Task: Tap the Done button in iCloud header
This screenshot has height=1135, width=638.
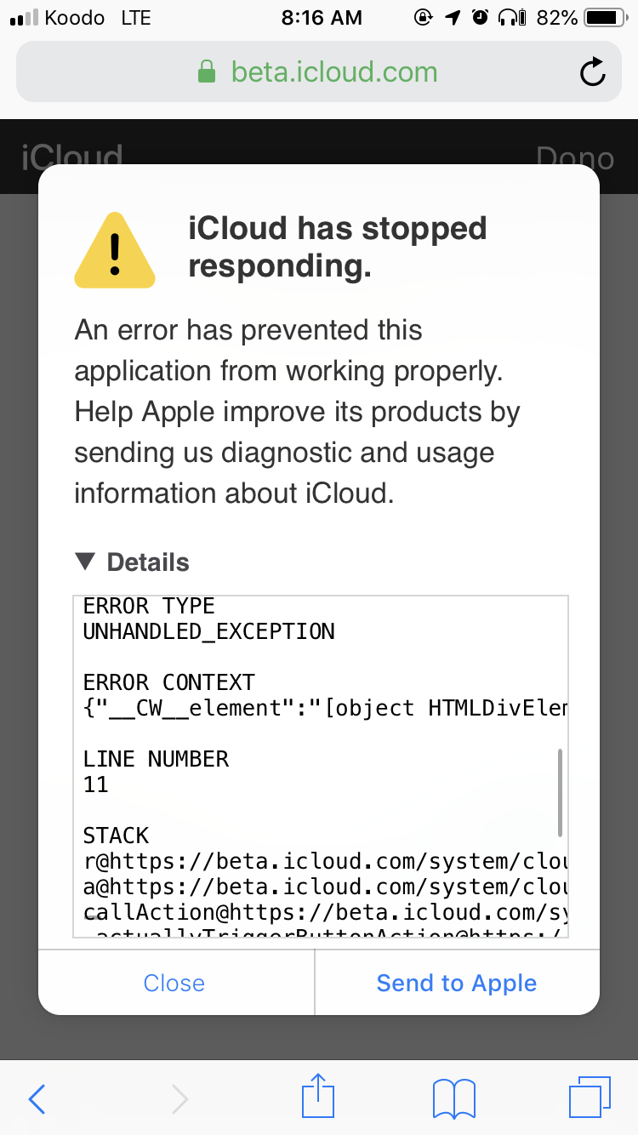Action: point(575,157)
